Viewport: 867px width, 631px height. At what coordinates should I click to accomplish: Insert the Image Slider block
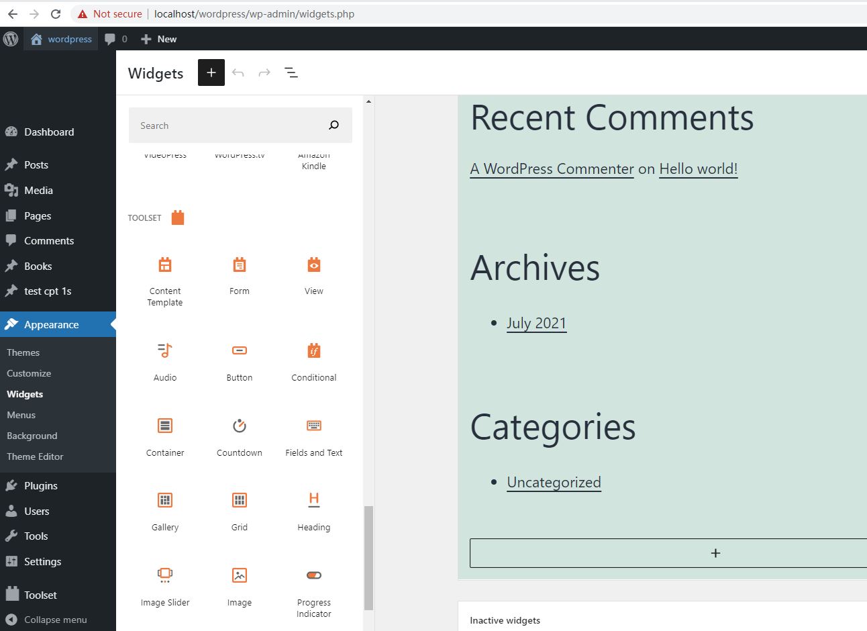[165, 587]
